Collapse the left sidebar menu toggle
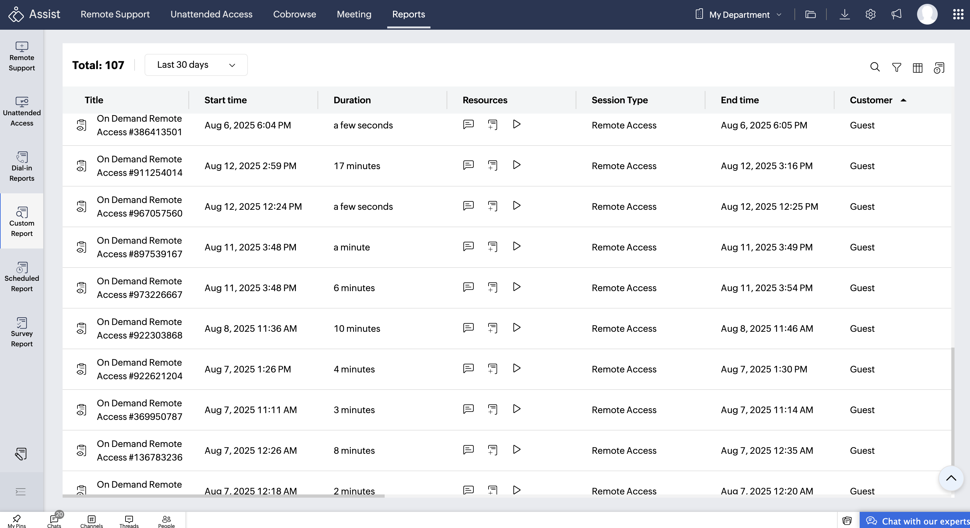970x528 pixels. [x=21, y=492]
